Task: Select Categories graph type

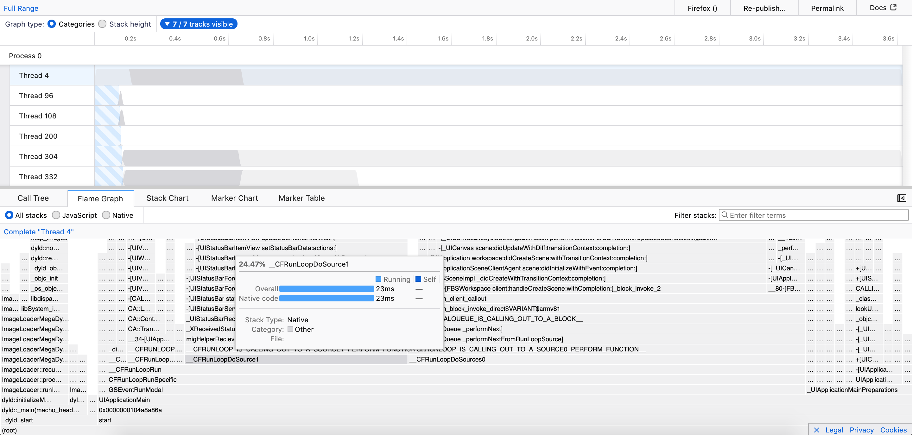Action: pyautogui.click(x=52, y=24)
